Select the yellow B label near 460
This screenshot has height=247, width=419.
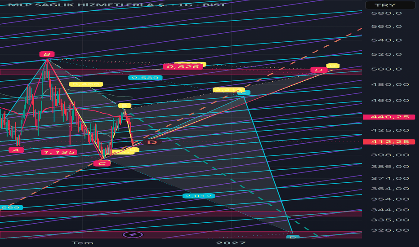(125, 106)
